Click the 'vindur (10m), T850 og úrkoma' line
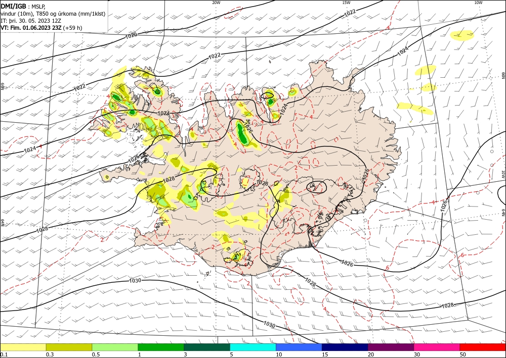The width and height of the screenshot is (506, 358). click(x=53, y=14)
